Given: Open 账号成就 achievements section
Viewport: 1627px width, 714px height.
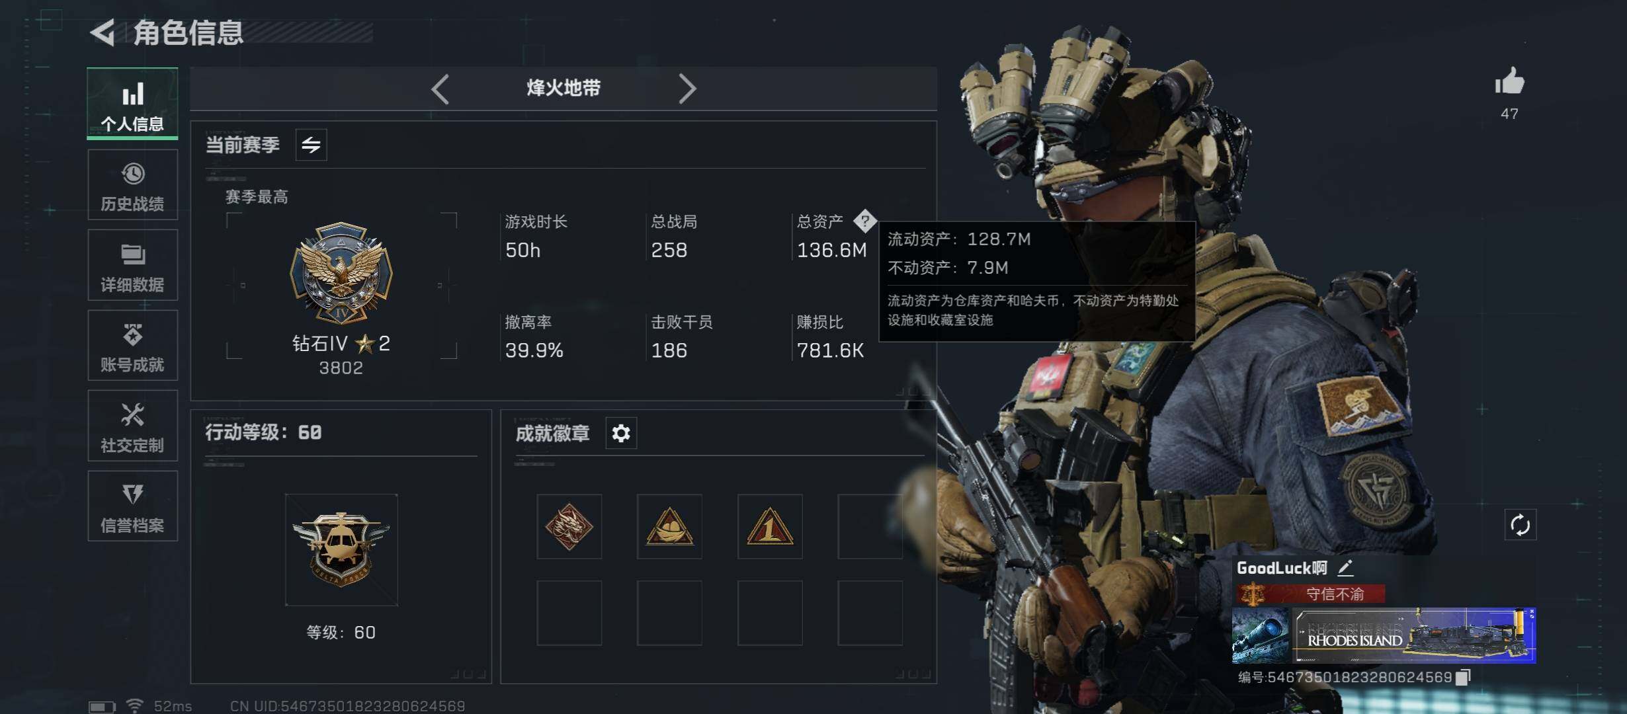Looking at the screenshot, I should pos(132,345).
